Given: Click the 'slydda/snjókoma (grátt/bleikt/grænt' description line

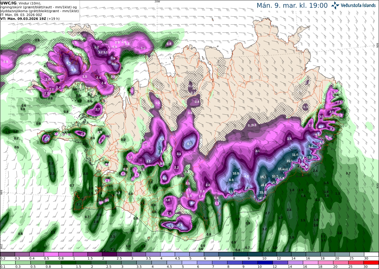Looking at the screenshot, I should pos(40,11).
